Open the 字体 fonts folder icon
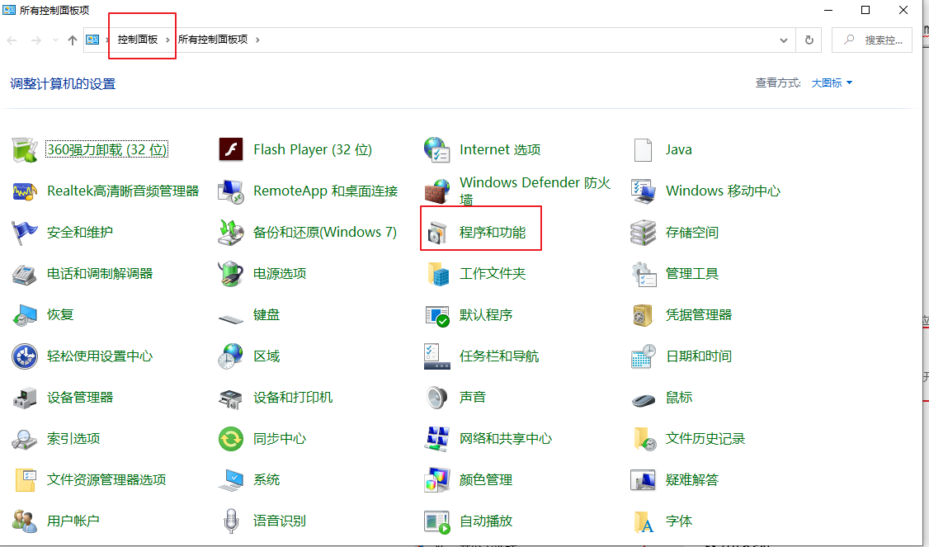This screenshot has height=547, width=929. coord(644,521)
